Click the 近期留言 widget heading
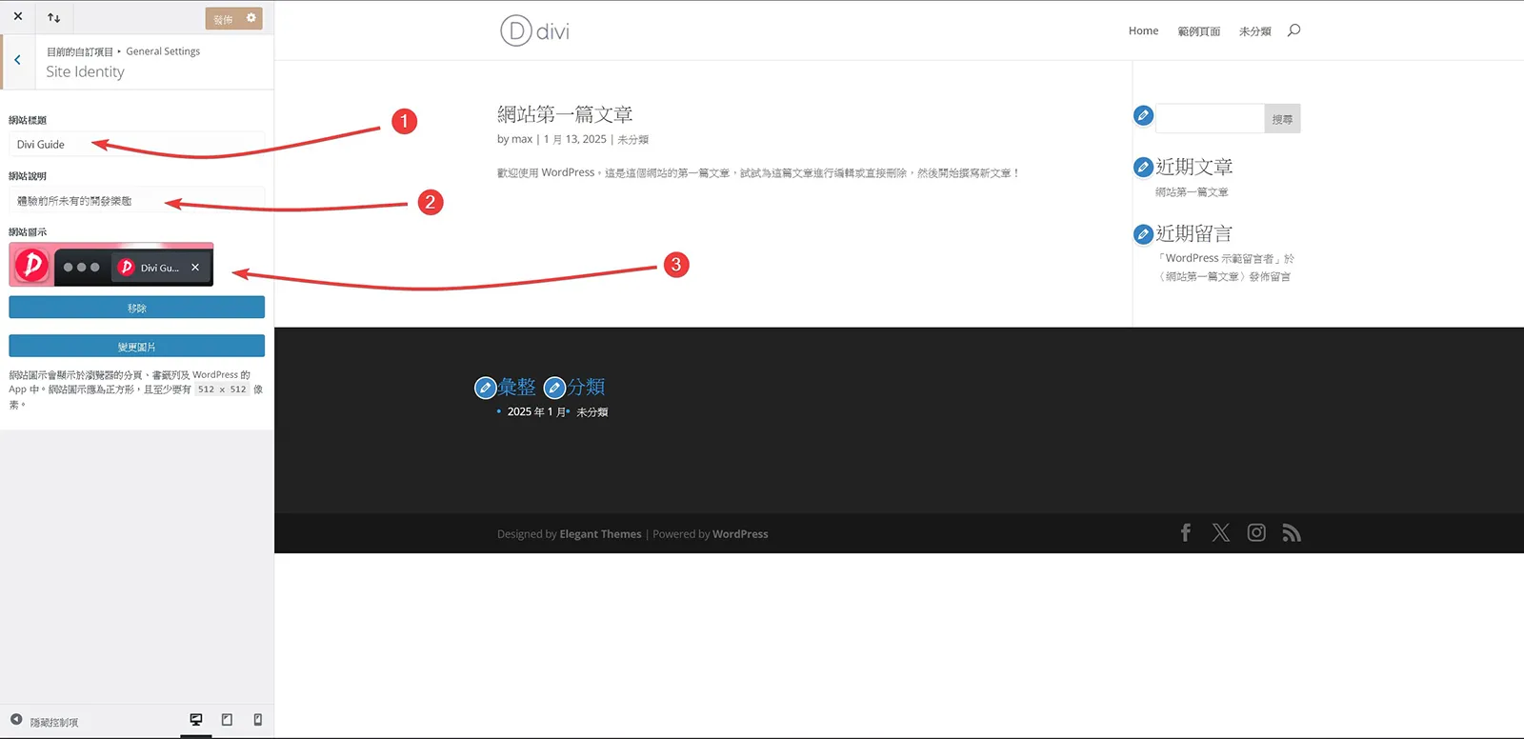This screenshot has height=739, width=1524. pyautogui.click(x=1194, y=233)
